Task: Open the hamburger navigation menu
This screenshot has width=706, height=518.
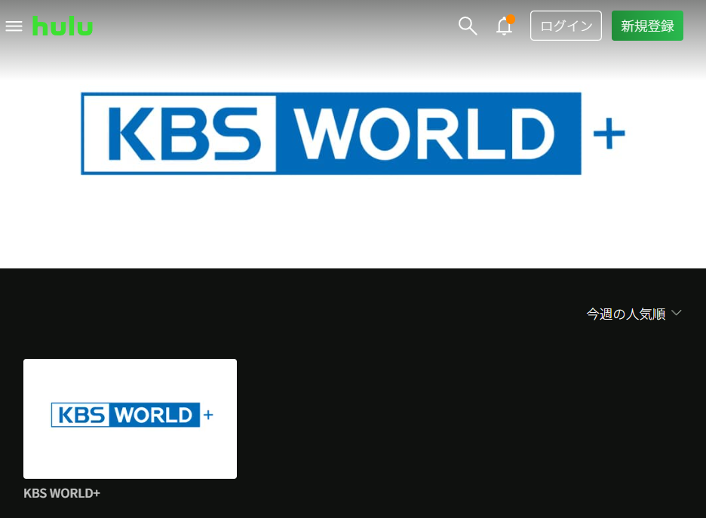Action: coord(14,26)
